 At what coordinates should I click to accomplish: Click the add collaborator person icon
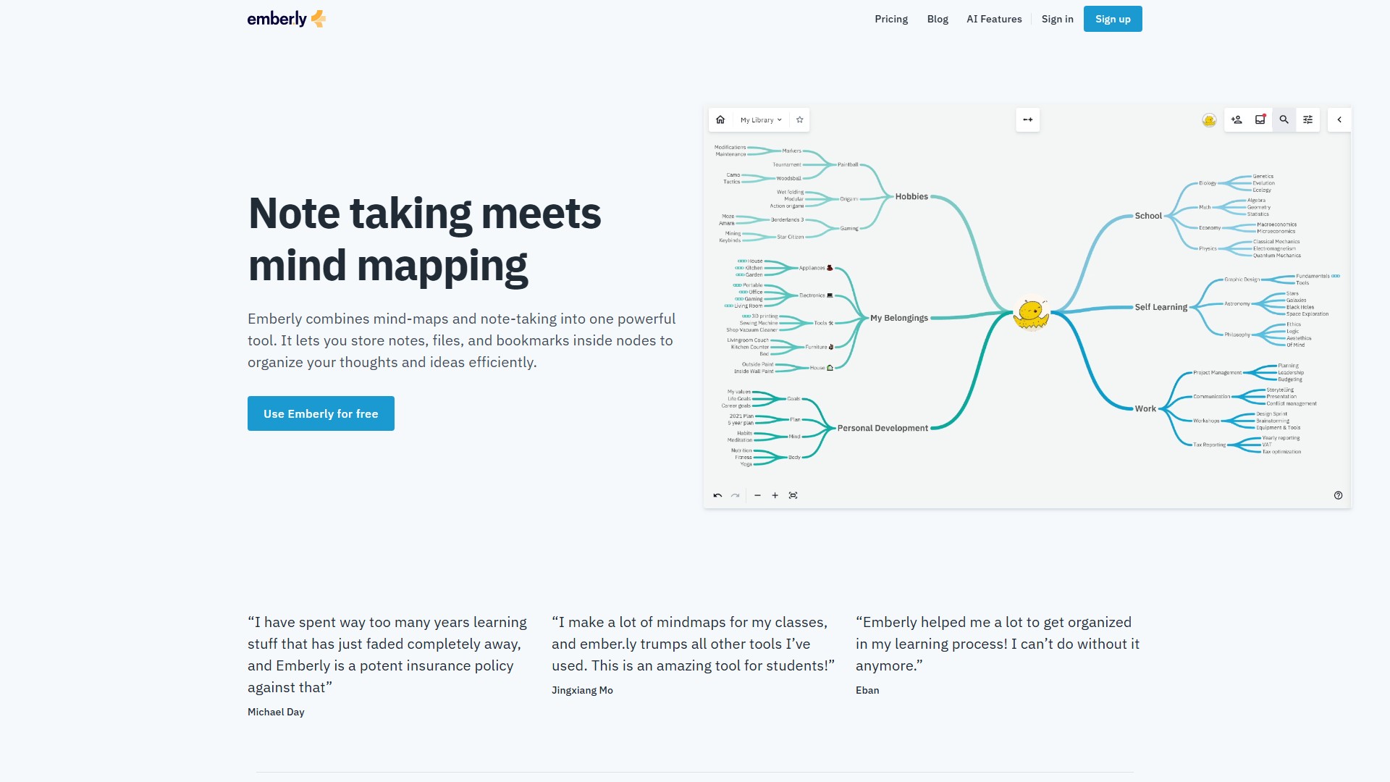[1237, 120]
